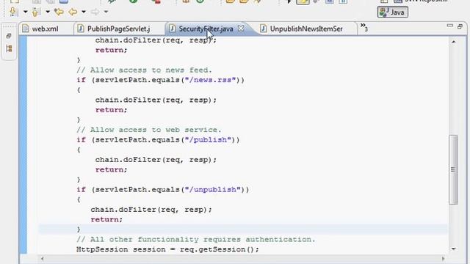Click the return statement under "/news.rss" block

click(x=111, y=110)
